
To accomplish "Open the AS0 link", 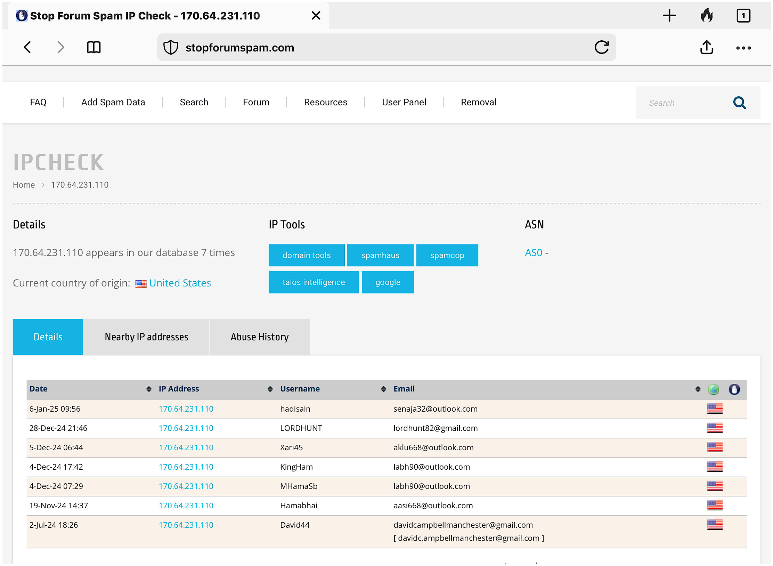I will click(x=534, y=253).
